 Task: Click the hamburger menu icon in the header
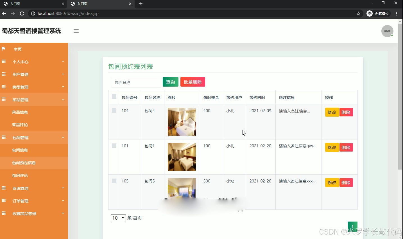point(76,31)
